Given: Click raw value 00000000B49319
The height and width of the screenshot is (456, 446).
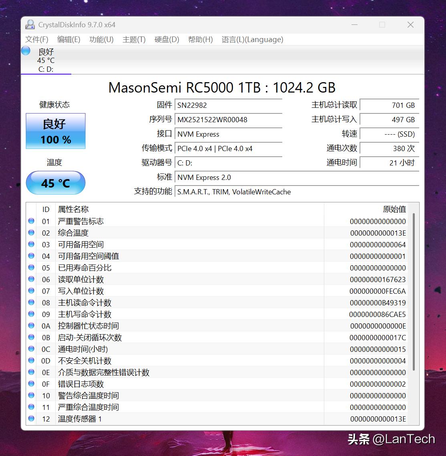Looking at the screenshot, I should 378,303.
